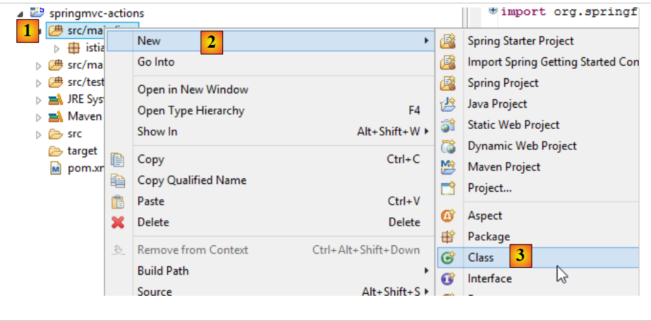The image size is (651, 321).
Task: Expand the src folder node
Action: (39, 134)
